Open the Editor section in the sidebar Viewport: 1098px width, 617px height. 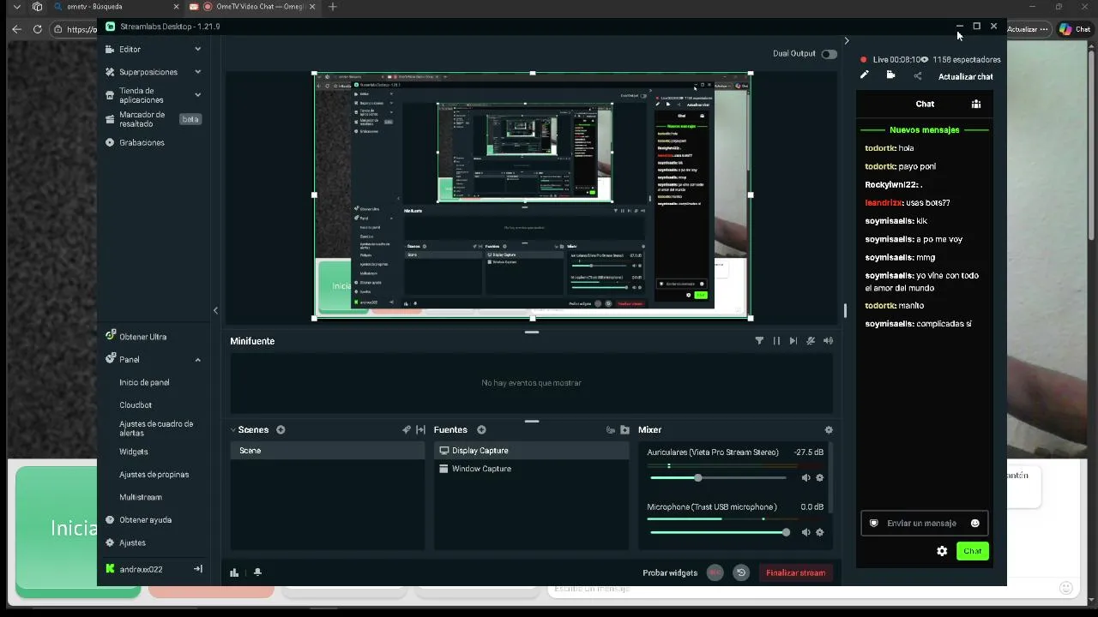click(x=130, y=50)
